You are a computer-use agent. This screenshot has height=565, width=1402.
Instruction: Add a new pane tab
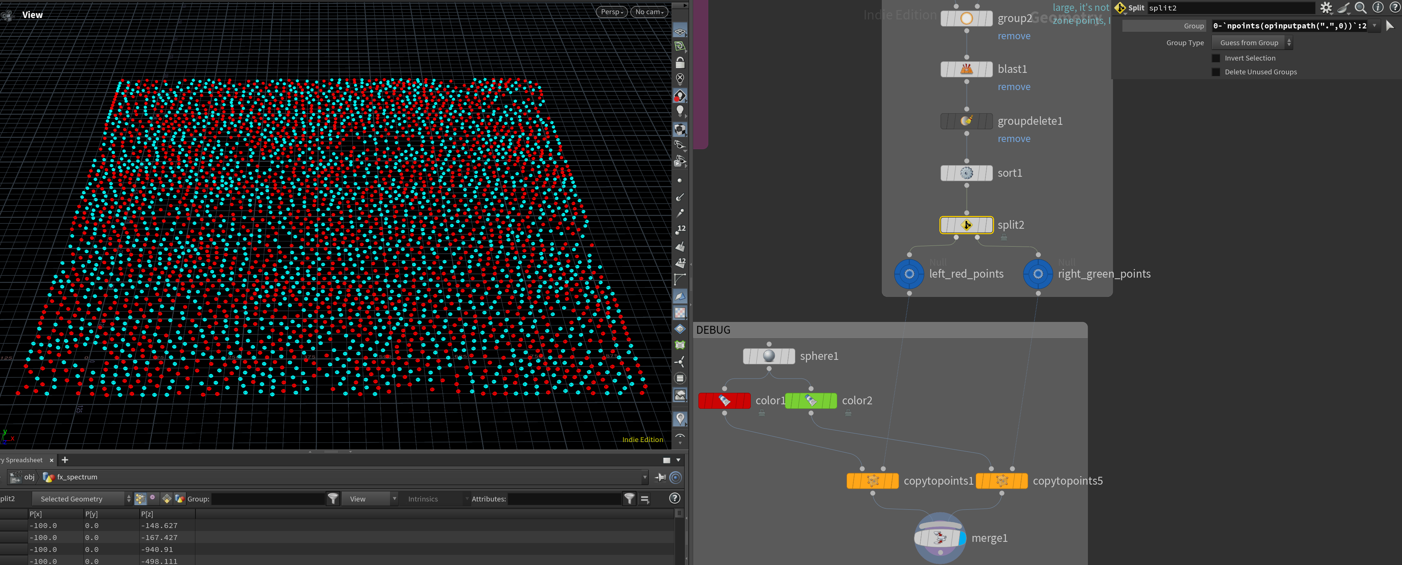[x=65, y=460]
